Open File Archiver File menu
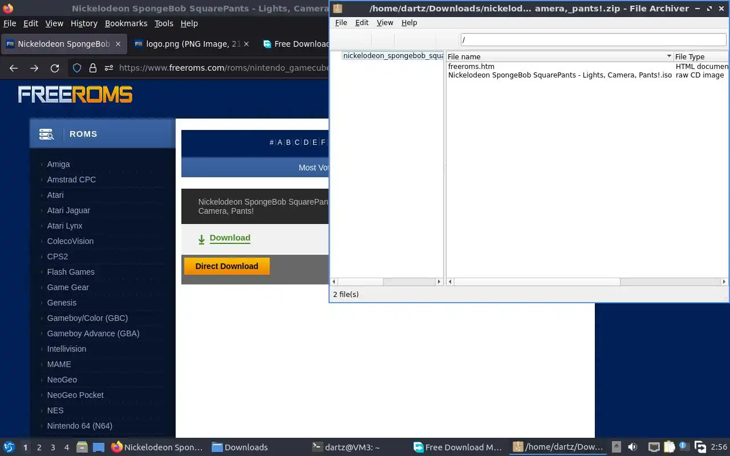 pyautogui.click(x=341, y=23)
